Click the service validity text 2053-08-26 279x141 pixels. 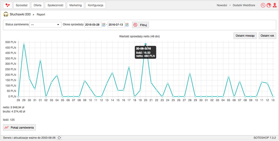[x=29, y=138]
